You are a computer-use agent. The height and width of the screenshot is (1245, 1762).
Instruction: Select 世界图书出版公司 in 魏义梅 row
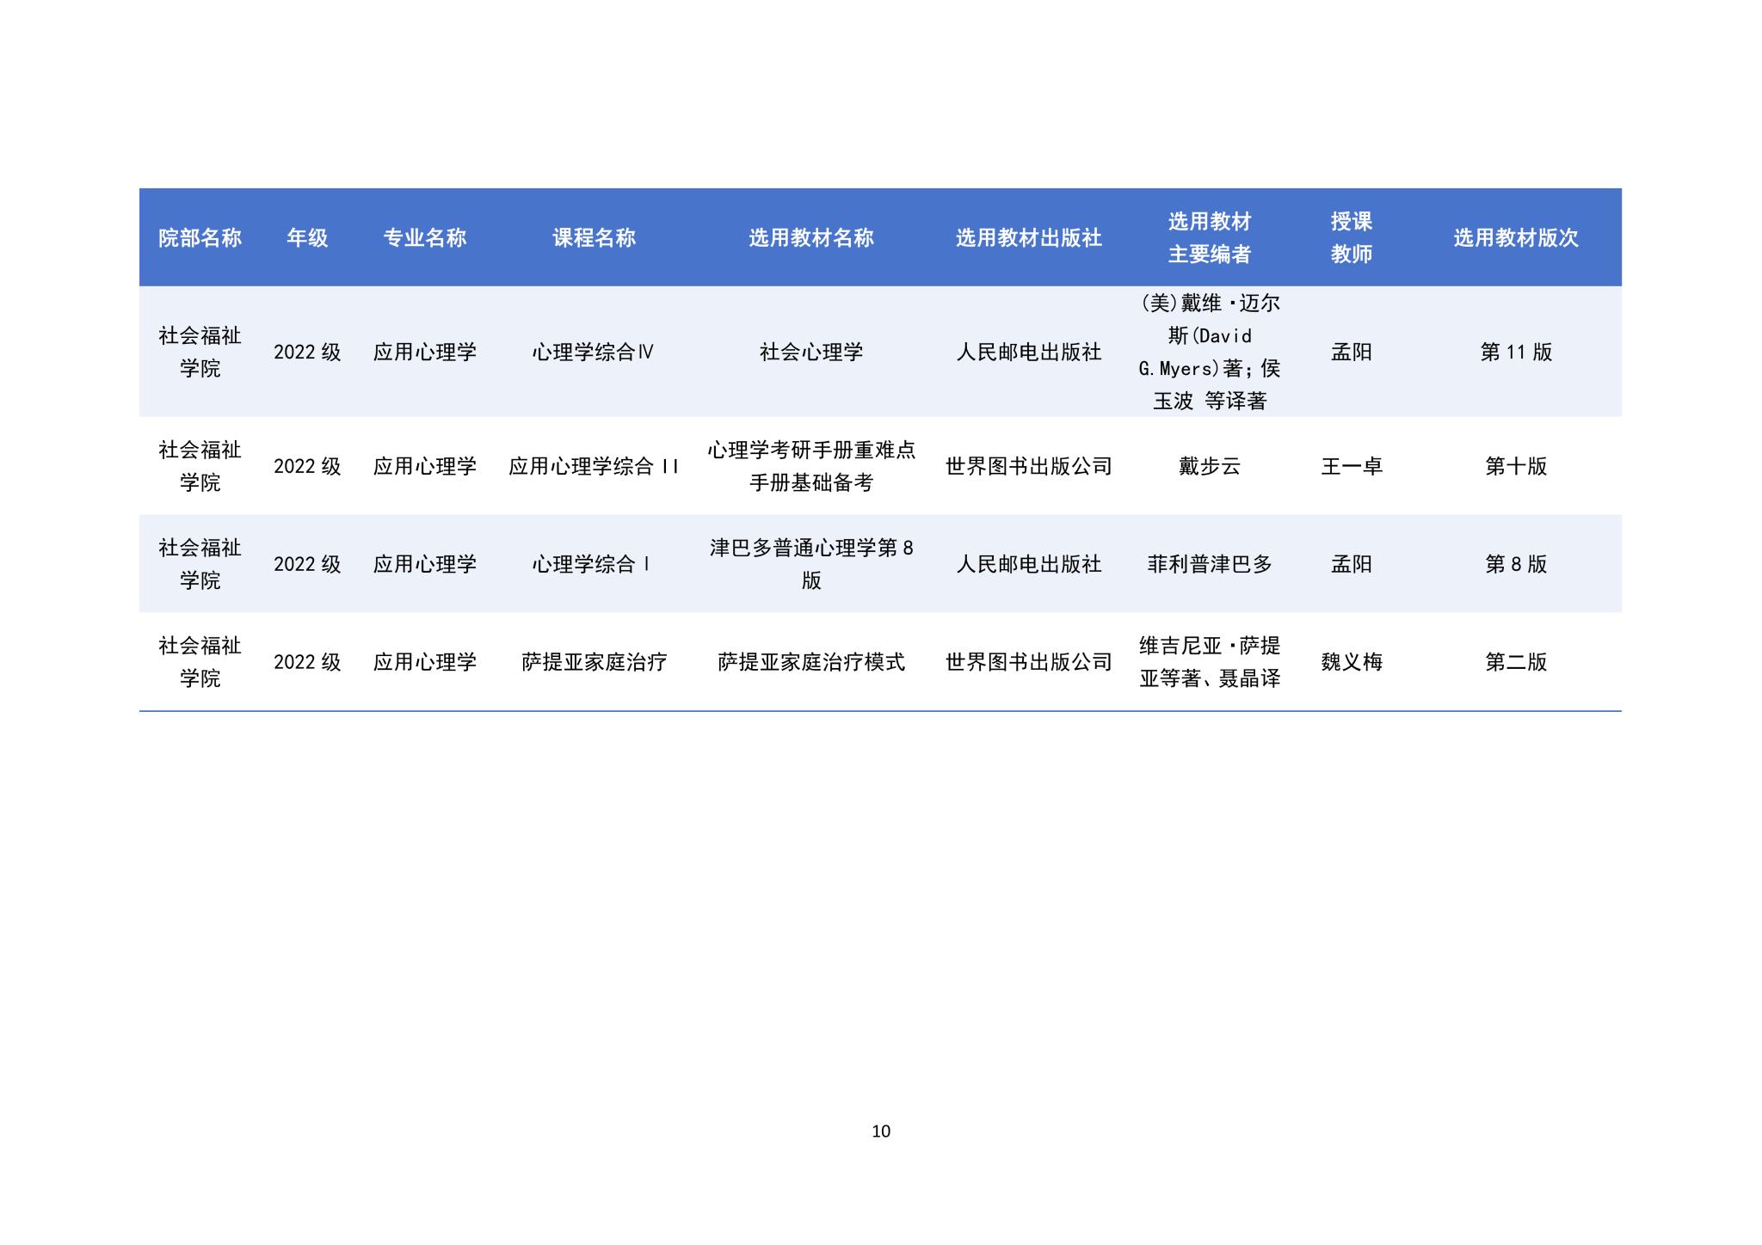click(x=1028, y=662)
